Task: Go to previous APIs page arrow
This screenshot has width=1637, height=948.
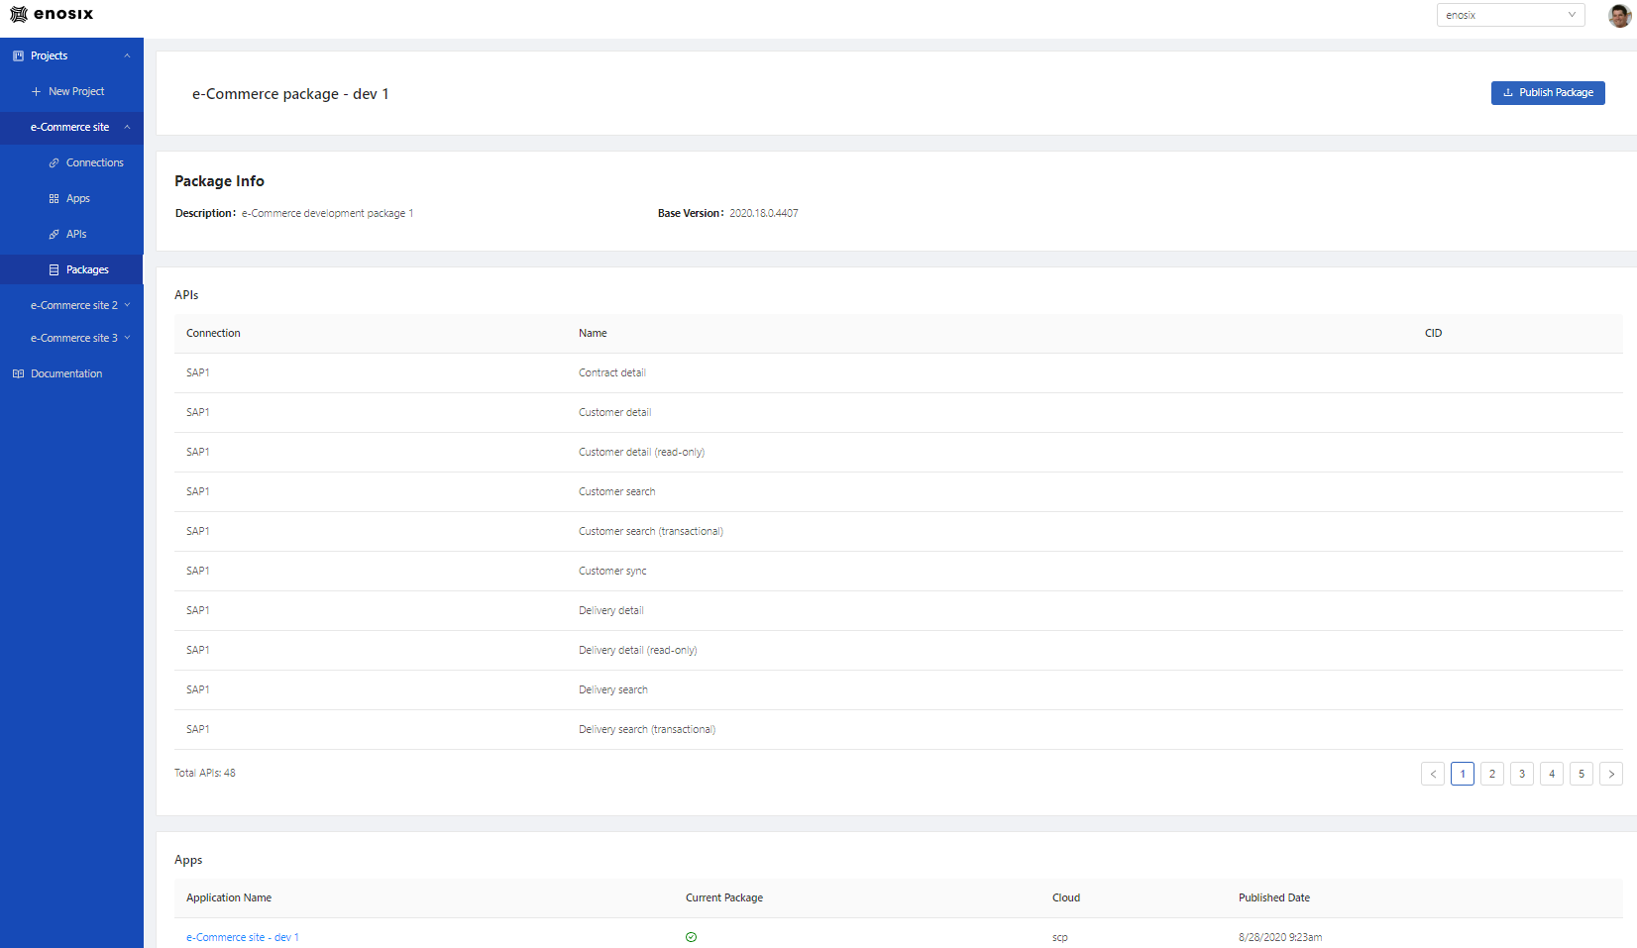Action: click(1433, 774)
